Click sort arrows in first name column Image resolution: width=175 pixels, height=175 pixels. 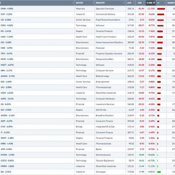coord(73,3)
